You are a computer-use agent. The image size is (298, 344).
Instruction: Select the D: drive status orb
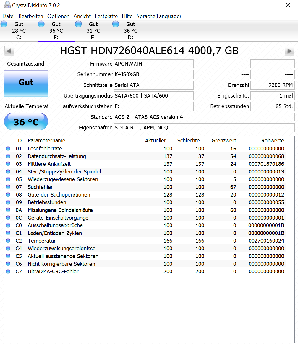click(116, 24)
